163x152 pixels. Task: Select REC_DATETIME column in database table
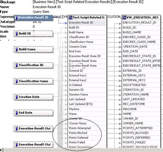click(x=141, y=104)
